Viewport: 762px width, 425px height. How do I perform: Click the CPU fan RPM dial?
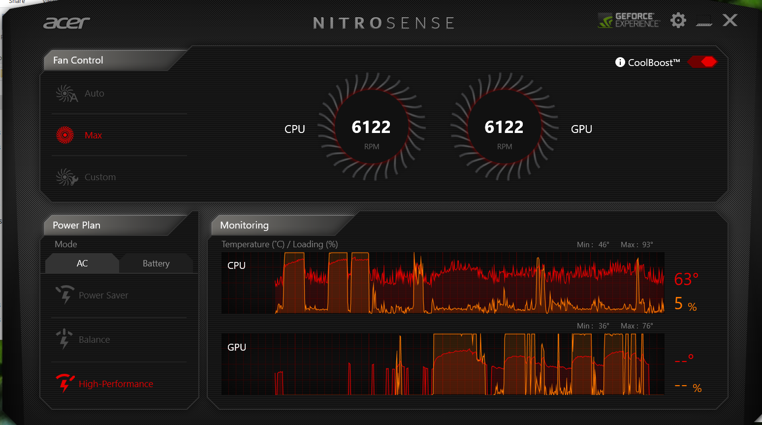pyautogui.click(x=371, y=127)
